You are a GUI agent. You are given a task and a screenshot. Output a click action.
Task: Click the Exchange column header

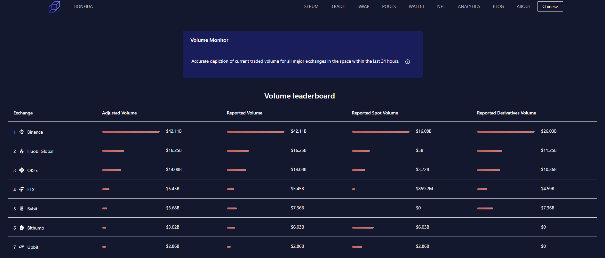[23, 113]
